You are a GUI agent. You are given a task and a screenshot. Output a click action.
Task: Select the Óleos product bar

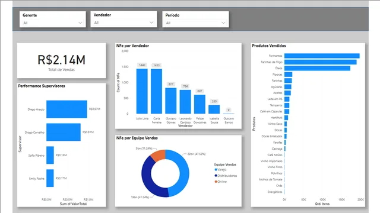[317, 69]
